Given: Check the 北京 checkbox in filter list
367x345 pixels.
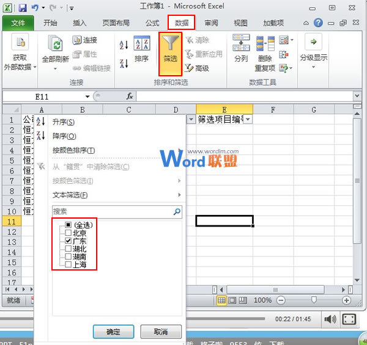Looking at the screenshot, I should [x=69, y=233].
